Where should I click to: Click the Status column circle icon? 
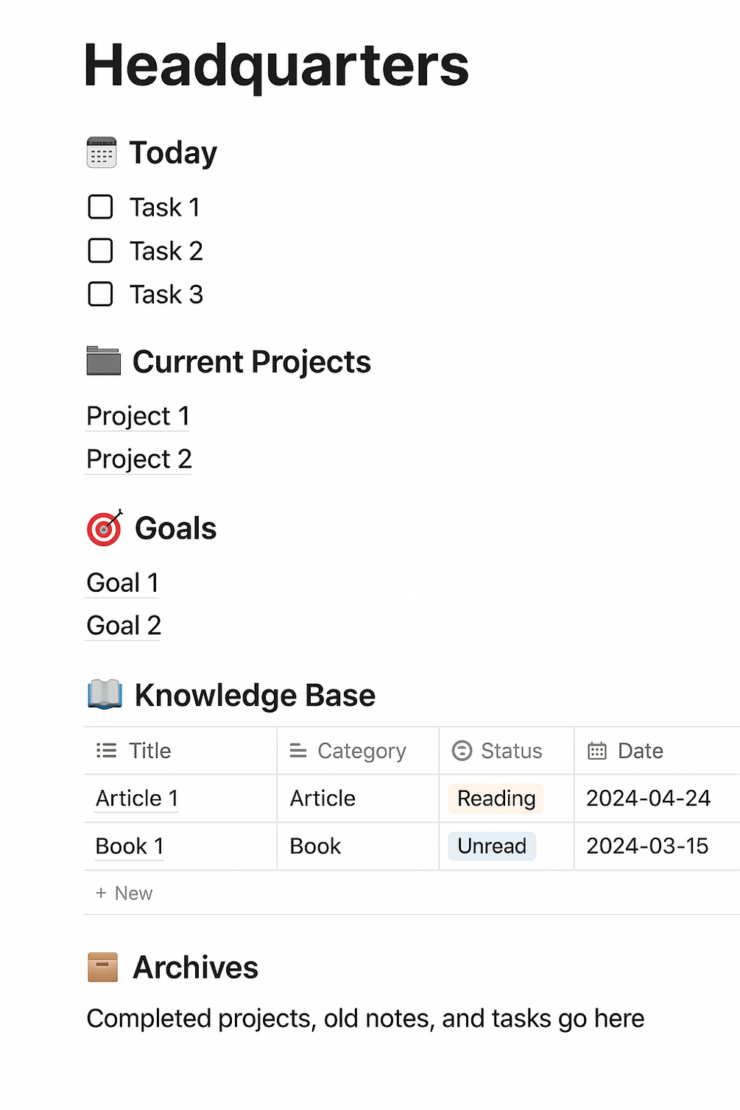462,751
